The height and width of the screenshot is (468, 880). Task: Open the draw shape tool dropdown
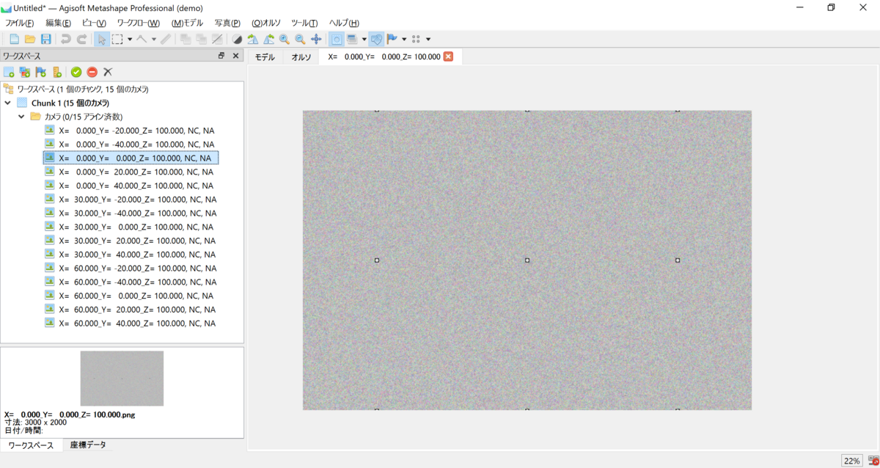coord(154,39)
